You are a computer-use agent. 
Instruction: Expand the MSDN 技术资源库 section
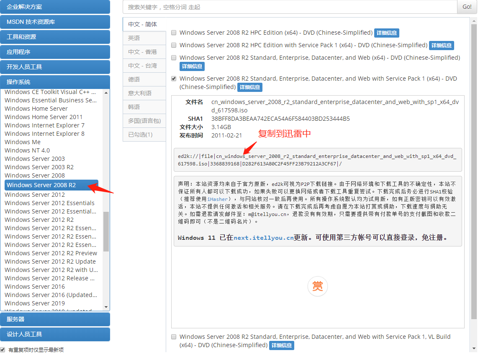coord(55,22)
